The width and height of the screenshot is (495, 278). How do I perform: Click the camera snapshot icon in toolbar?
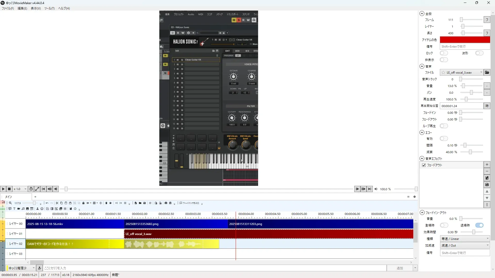(166, 203)
